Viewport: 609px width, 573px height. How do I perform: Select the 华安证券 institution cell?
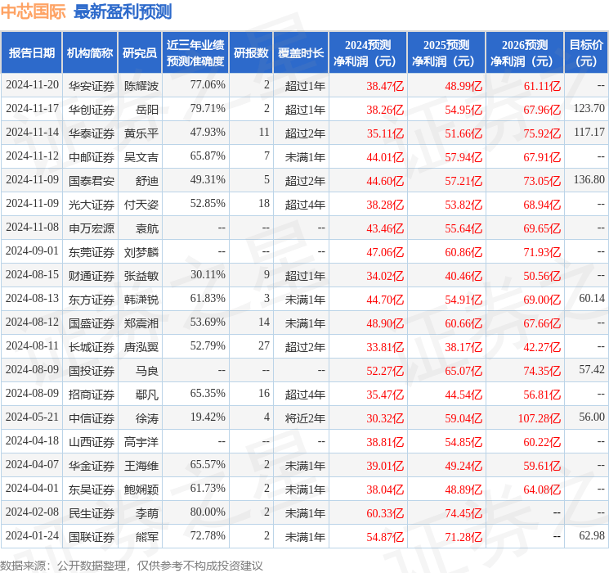[x=92, y=86]
